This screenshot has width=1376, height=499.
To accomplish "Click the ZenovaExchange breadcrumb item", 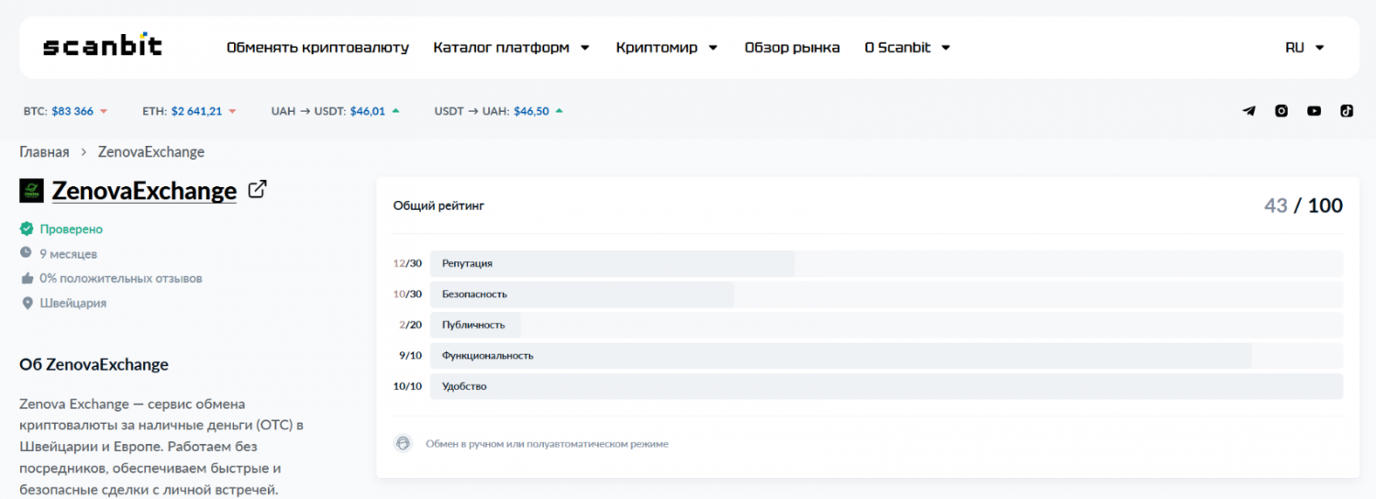I will click(151, 152).
